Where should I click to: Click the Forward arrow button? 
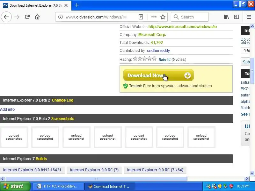(x=17, y=17)
